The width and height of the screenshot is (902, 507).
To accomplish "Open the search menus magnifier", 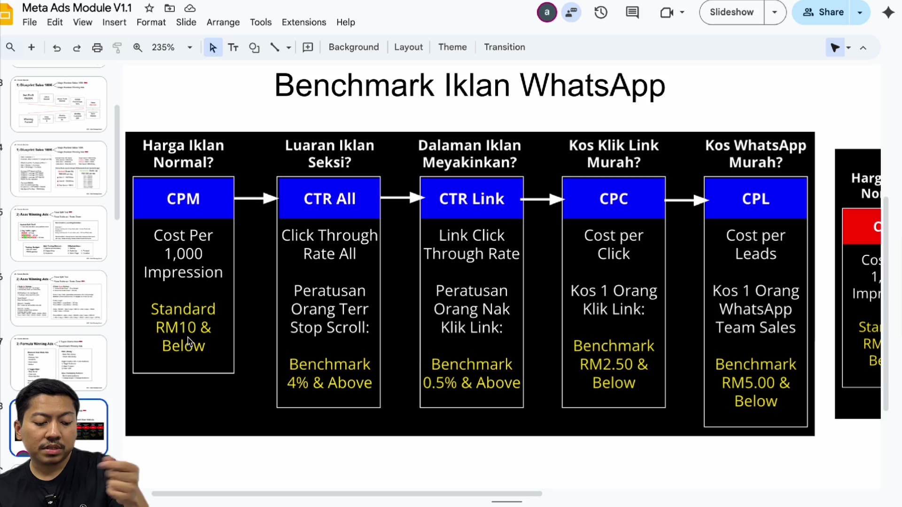I will [10, 47].
